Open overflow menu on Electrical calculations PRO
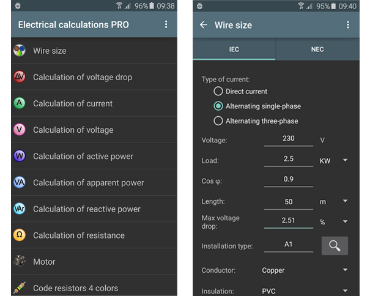 click(166, 25)
